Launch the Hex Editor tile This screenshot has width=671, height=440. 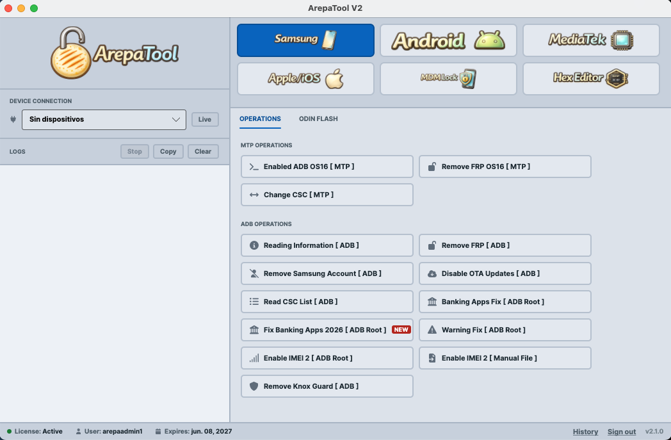(591, 79)
